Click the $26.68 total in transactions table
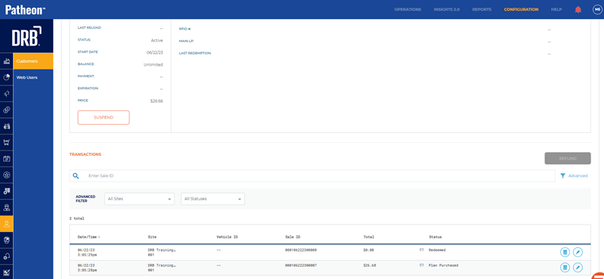Image resolution: width=604 pixels, height=279 pixels. [x=369, y=265]
